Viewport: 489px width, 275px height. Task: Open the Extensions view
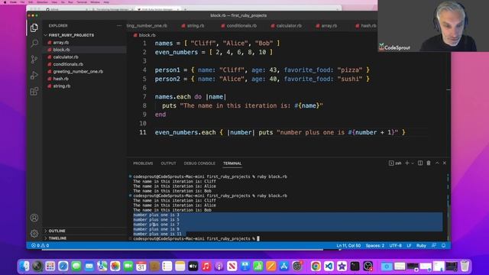(x=34, y=92)
